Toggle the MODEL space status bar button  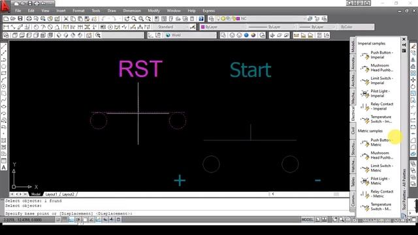308,219
